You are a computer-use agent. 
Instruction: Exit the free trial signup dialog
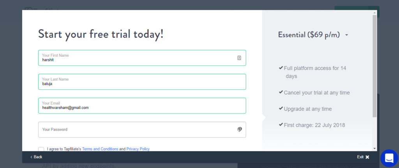(x=363, y=157)
